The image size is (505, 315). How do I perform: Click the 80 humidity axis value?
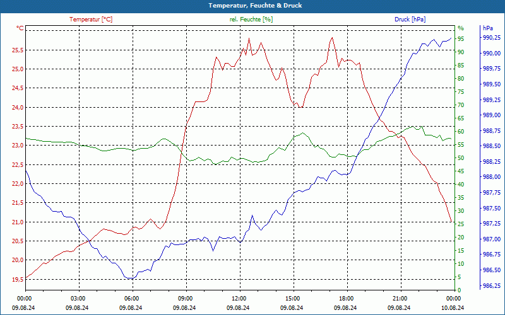click(461, 78)
